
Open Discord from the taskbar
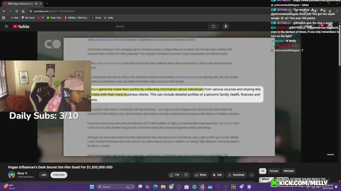(x=241, y=187)
